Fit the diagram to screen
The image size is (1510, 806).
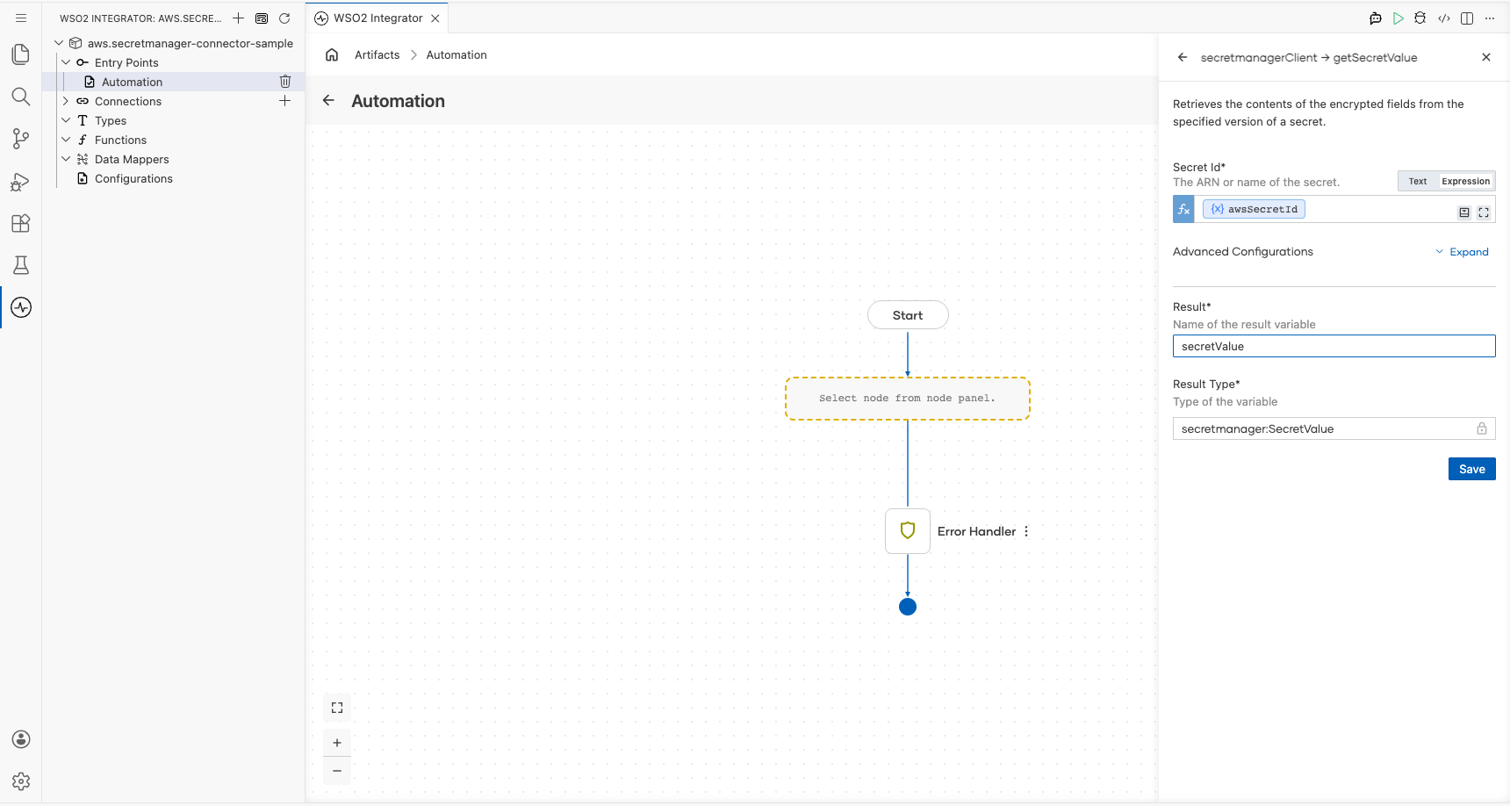point(337,708)
